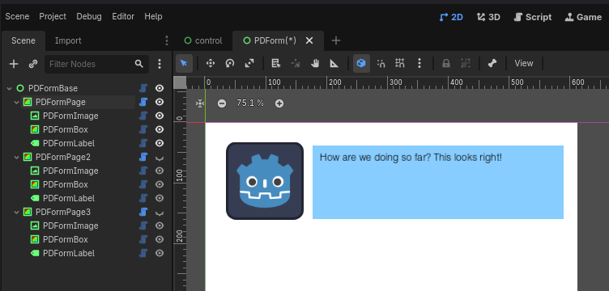Switch to the Move Mode tool
Image resolution: width=609 pixels, height=291 pixels.
[x=211, y=63]
